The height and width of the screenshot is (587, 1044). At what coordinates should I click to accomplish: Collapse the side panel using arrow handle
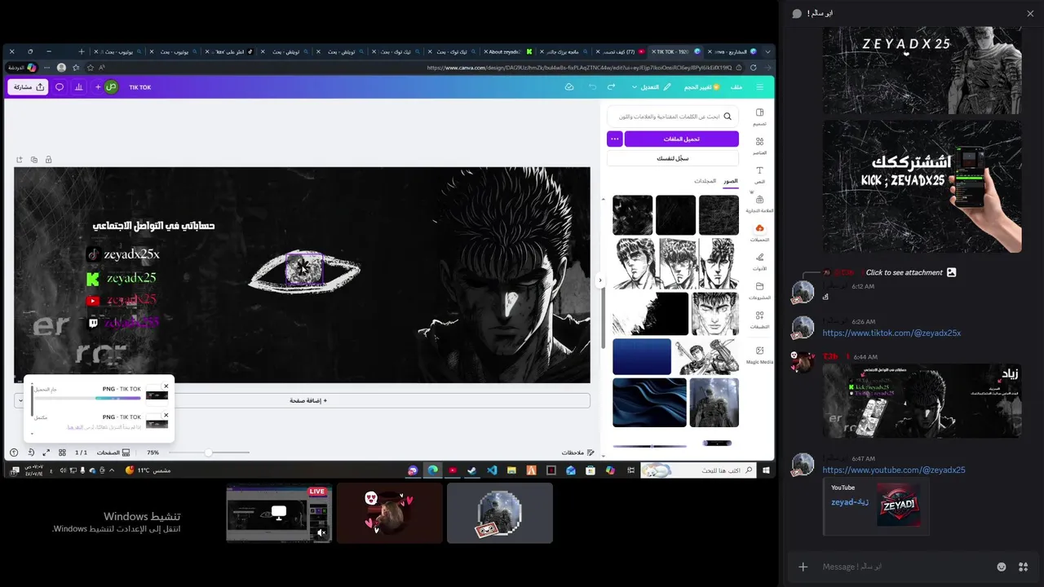pyautogui.click(x=600, y=280)
